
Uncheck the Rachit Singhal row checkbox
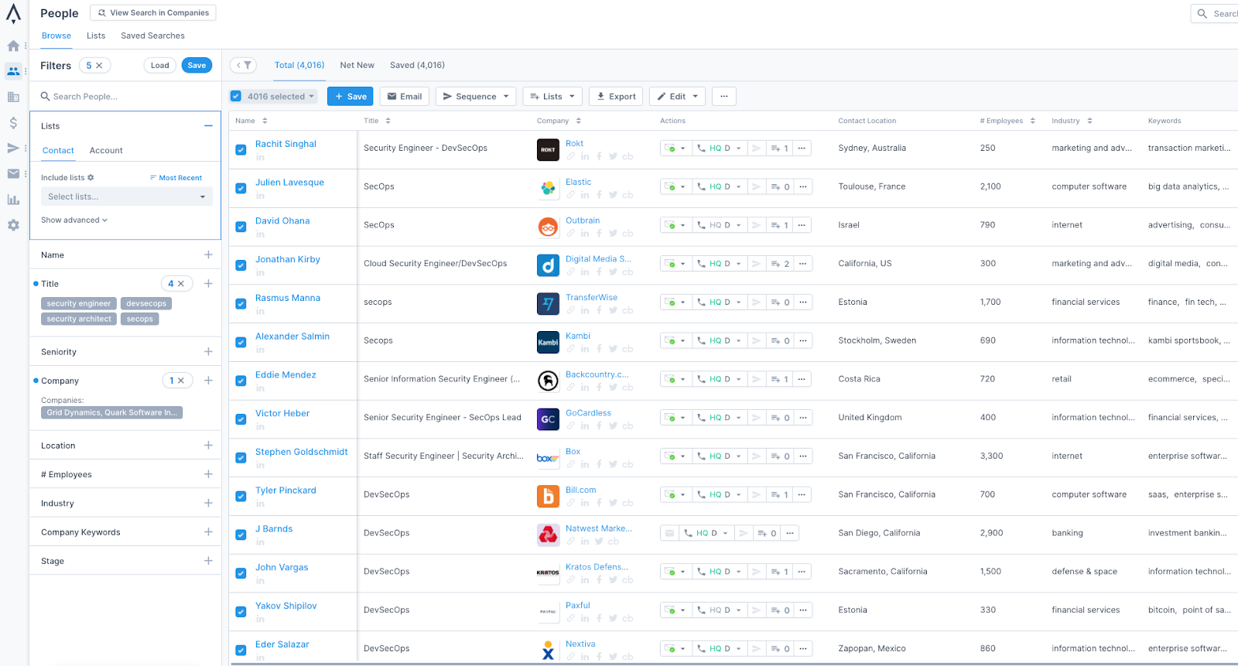[241, 149]
